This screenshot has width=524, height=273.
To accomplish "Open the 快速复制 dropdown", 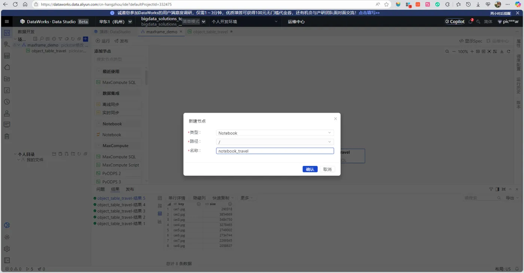I will click(x=223, y=198).
